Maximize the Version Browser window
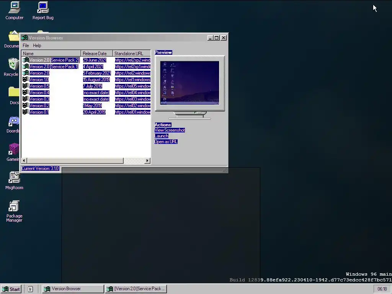Image resolution: width=392 pixels, height=294 pixels. tap(217, 38)
